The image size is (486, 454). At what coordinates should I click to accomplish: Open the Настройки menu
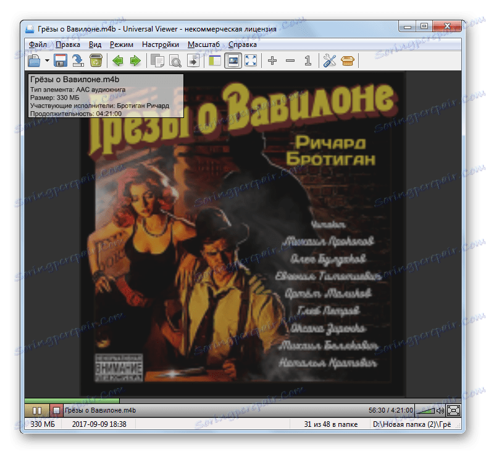(x=161, y=44)
